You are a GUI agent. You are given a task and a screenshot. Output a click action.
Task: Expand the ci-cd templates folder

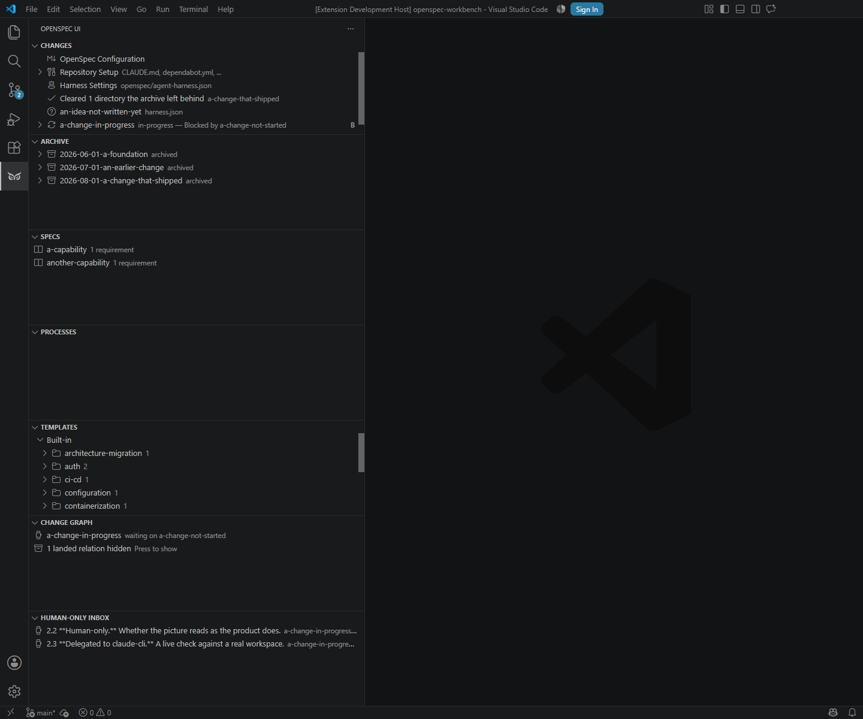coord(45,480)
